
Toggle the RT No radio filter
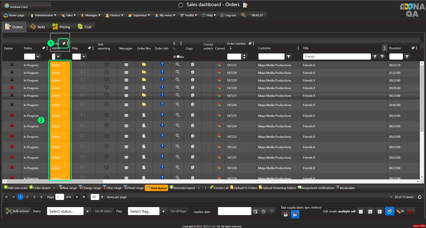point(178,57)
